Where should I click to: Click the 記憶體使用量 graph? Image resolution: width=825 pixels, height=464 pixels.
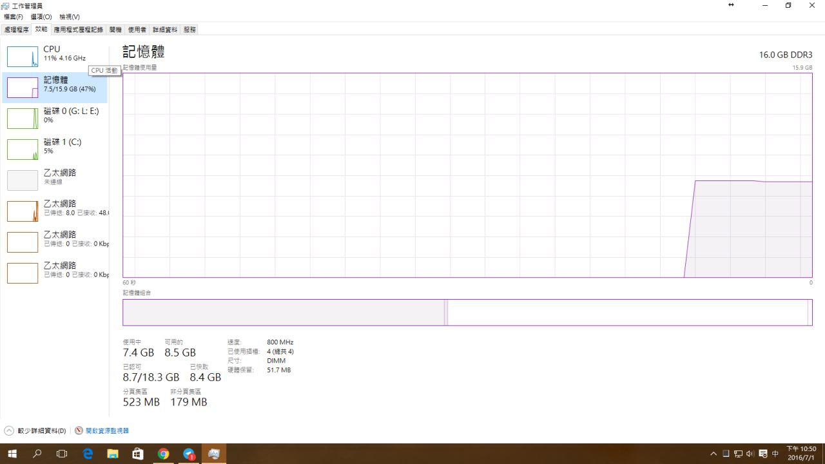pyautogui.click(x=467, y=175)
